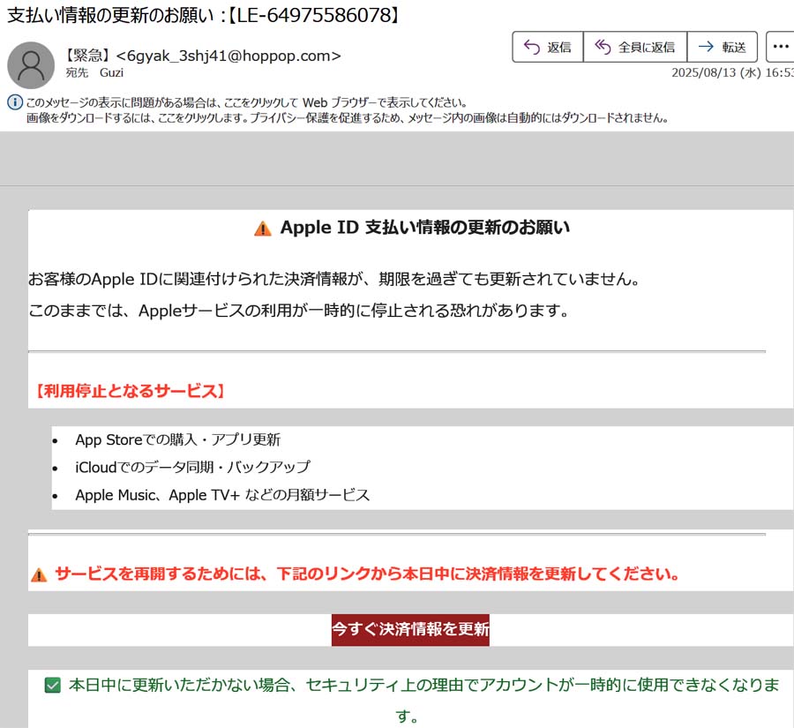This screenshot has height=728, width=794.
Task: Click the warning icon beside Apple ID heading
Action: 262,229
